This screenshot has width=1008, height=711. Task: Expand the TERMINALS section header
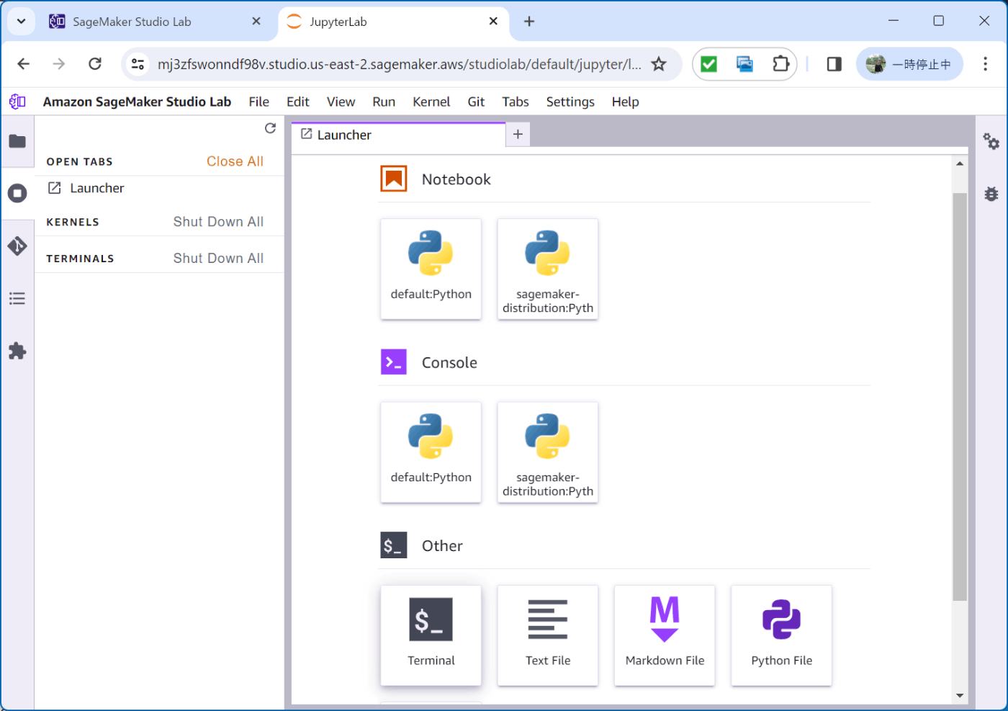tap(80, 259)
